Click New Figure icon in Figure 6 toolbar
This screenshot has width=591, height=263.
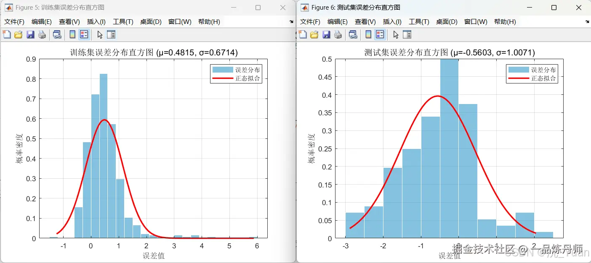tap(303, 35)
